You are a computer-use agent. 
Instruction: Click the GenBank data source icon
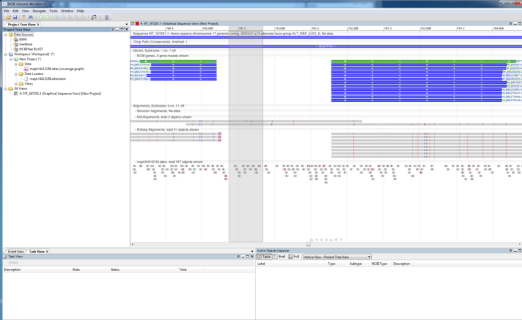16,44
